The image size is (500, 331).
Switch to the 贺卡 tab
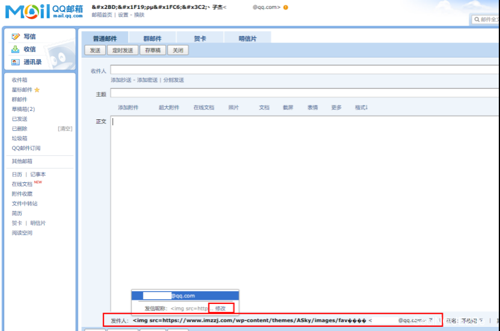200,38
